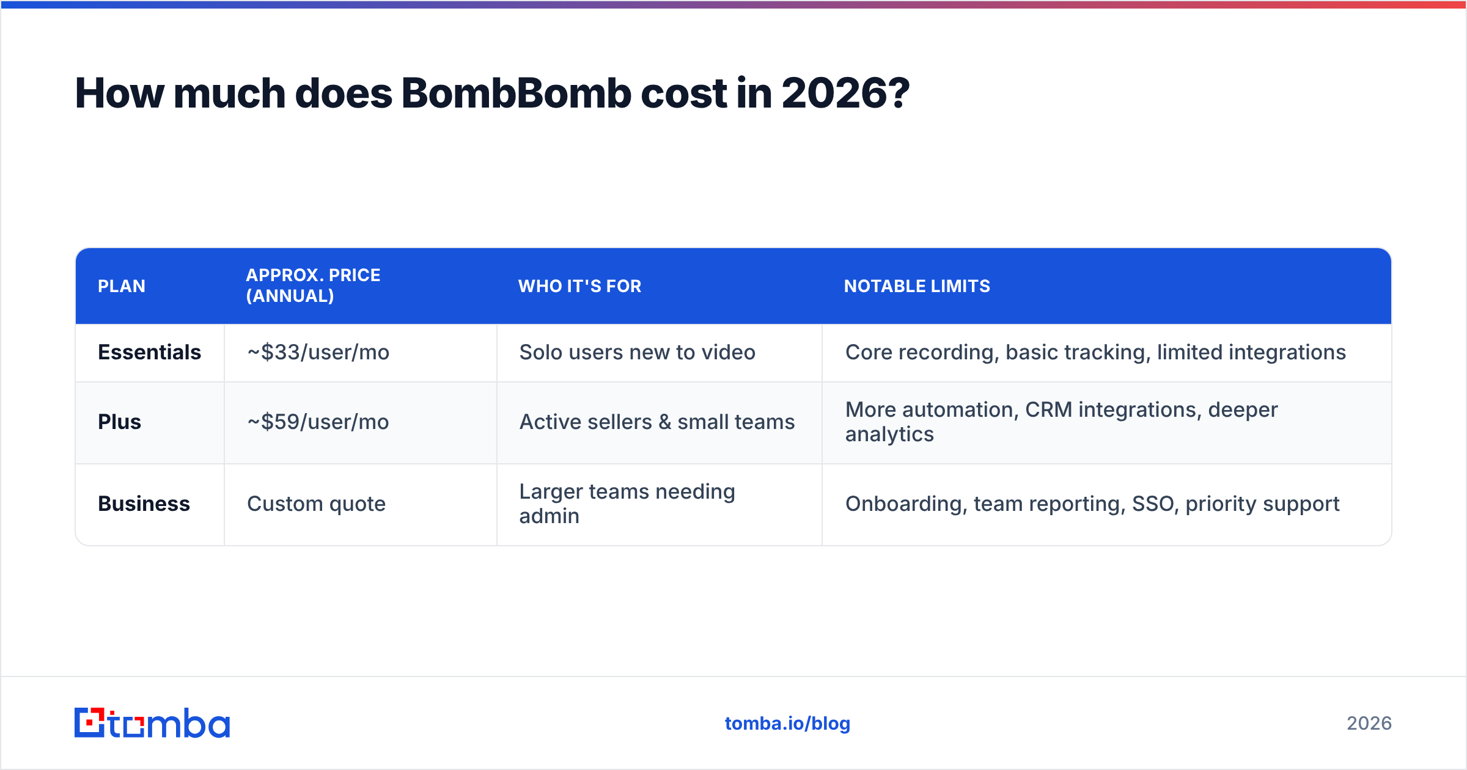Click the heading 'How much does BombBomb cost in 2026?'
The height and width of the screenshot is (770, 1467).
tap(492, 93)
